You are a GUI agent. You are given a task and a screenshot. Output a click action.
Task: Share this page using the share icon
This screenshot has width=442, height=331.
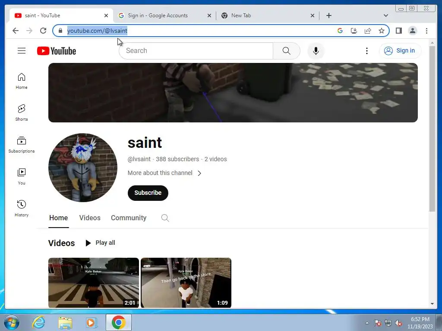pyautogui.click(x=368, y=31)
